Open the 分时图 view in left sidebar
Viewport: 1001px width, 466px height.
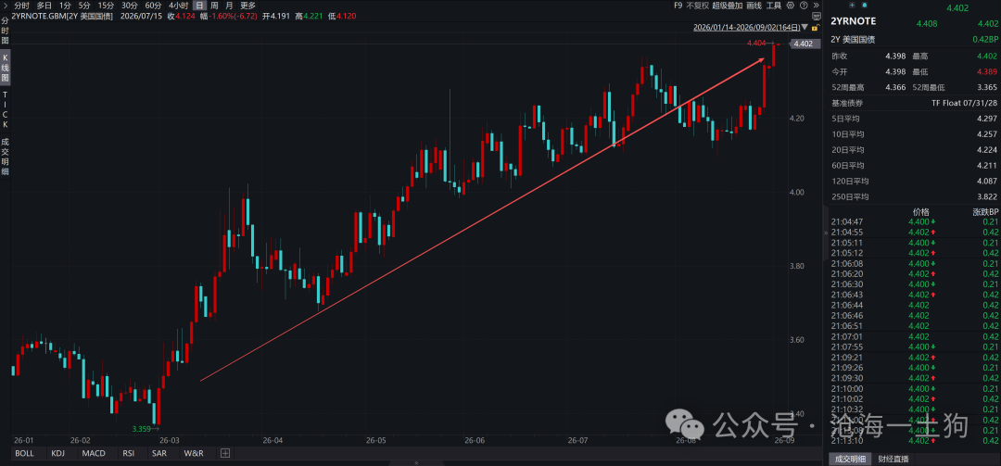[6, 30]
